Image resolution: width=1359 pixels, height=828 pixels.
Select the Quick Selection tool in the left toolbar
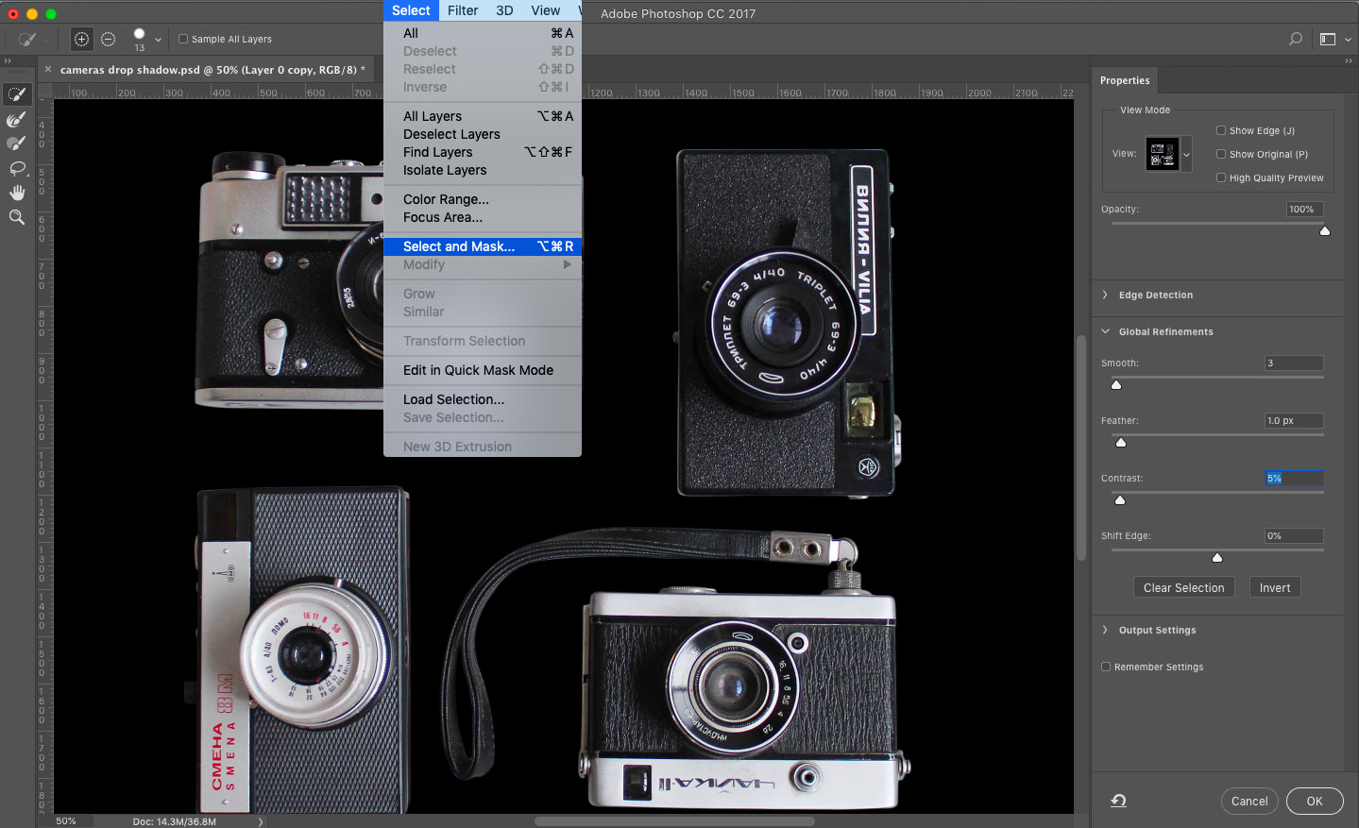point(17,94)
